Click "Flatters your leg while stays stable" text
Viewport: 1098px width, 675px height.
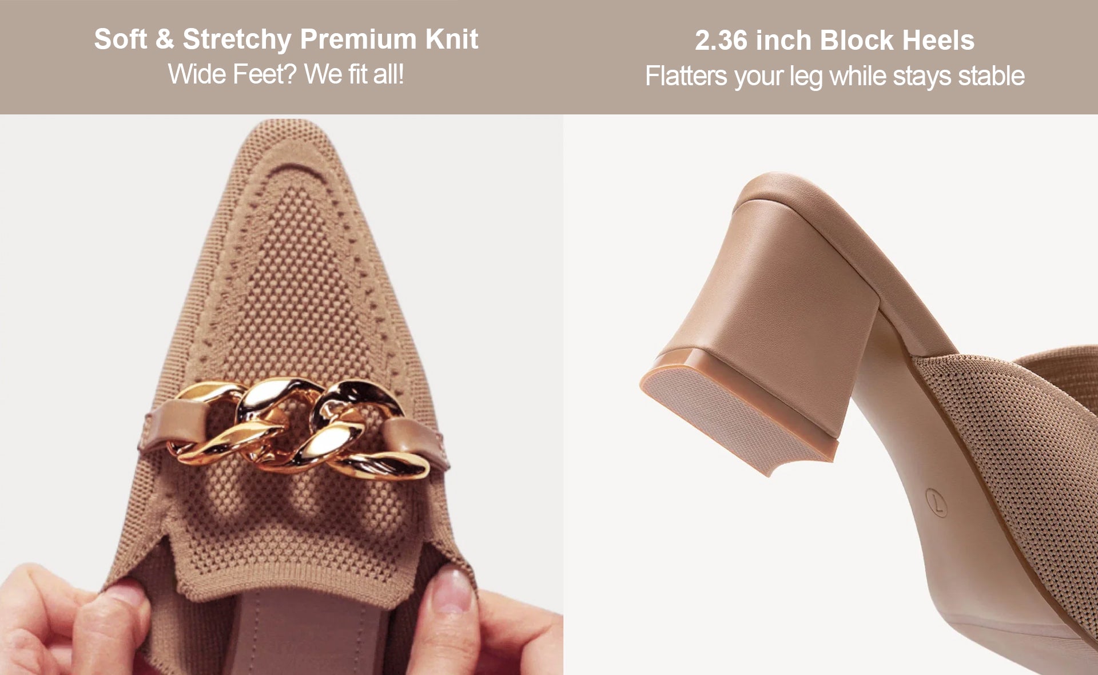[834, 76]
